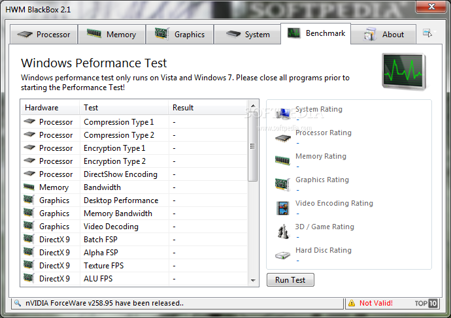Click the heartbeat monitor icon
Image resolution: width=451 pixels, height=318 pixels.
[404, 71]
